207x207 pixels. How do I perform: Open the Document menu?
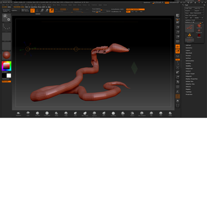[17, 5]
